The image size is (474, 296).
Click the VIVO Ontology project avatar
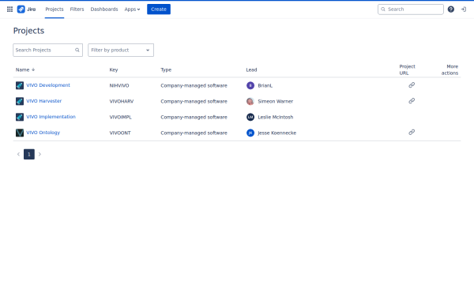point(20,133)
